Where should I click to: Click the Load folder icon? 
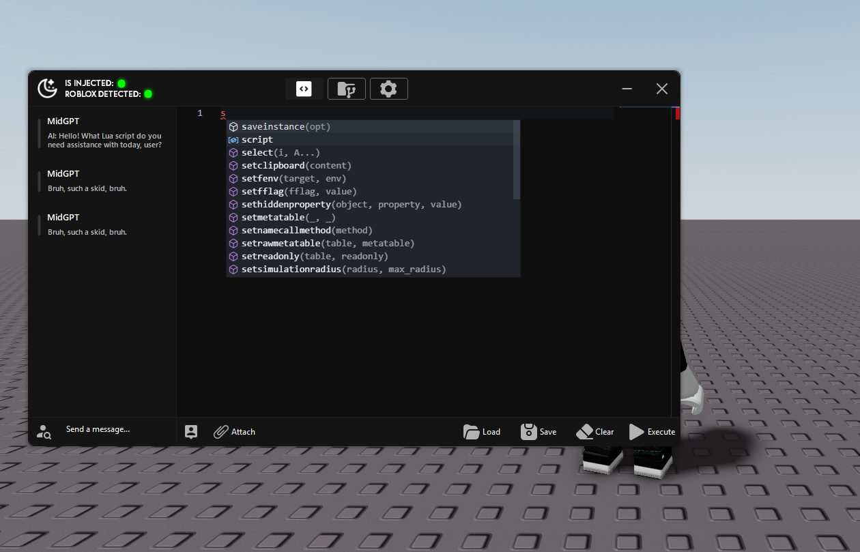pos(471,432)
